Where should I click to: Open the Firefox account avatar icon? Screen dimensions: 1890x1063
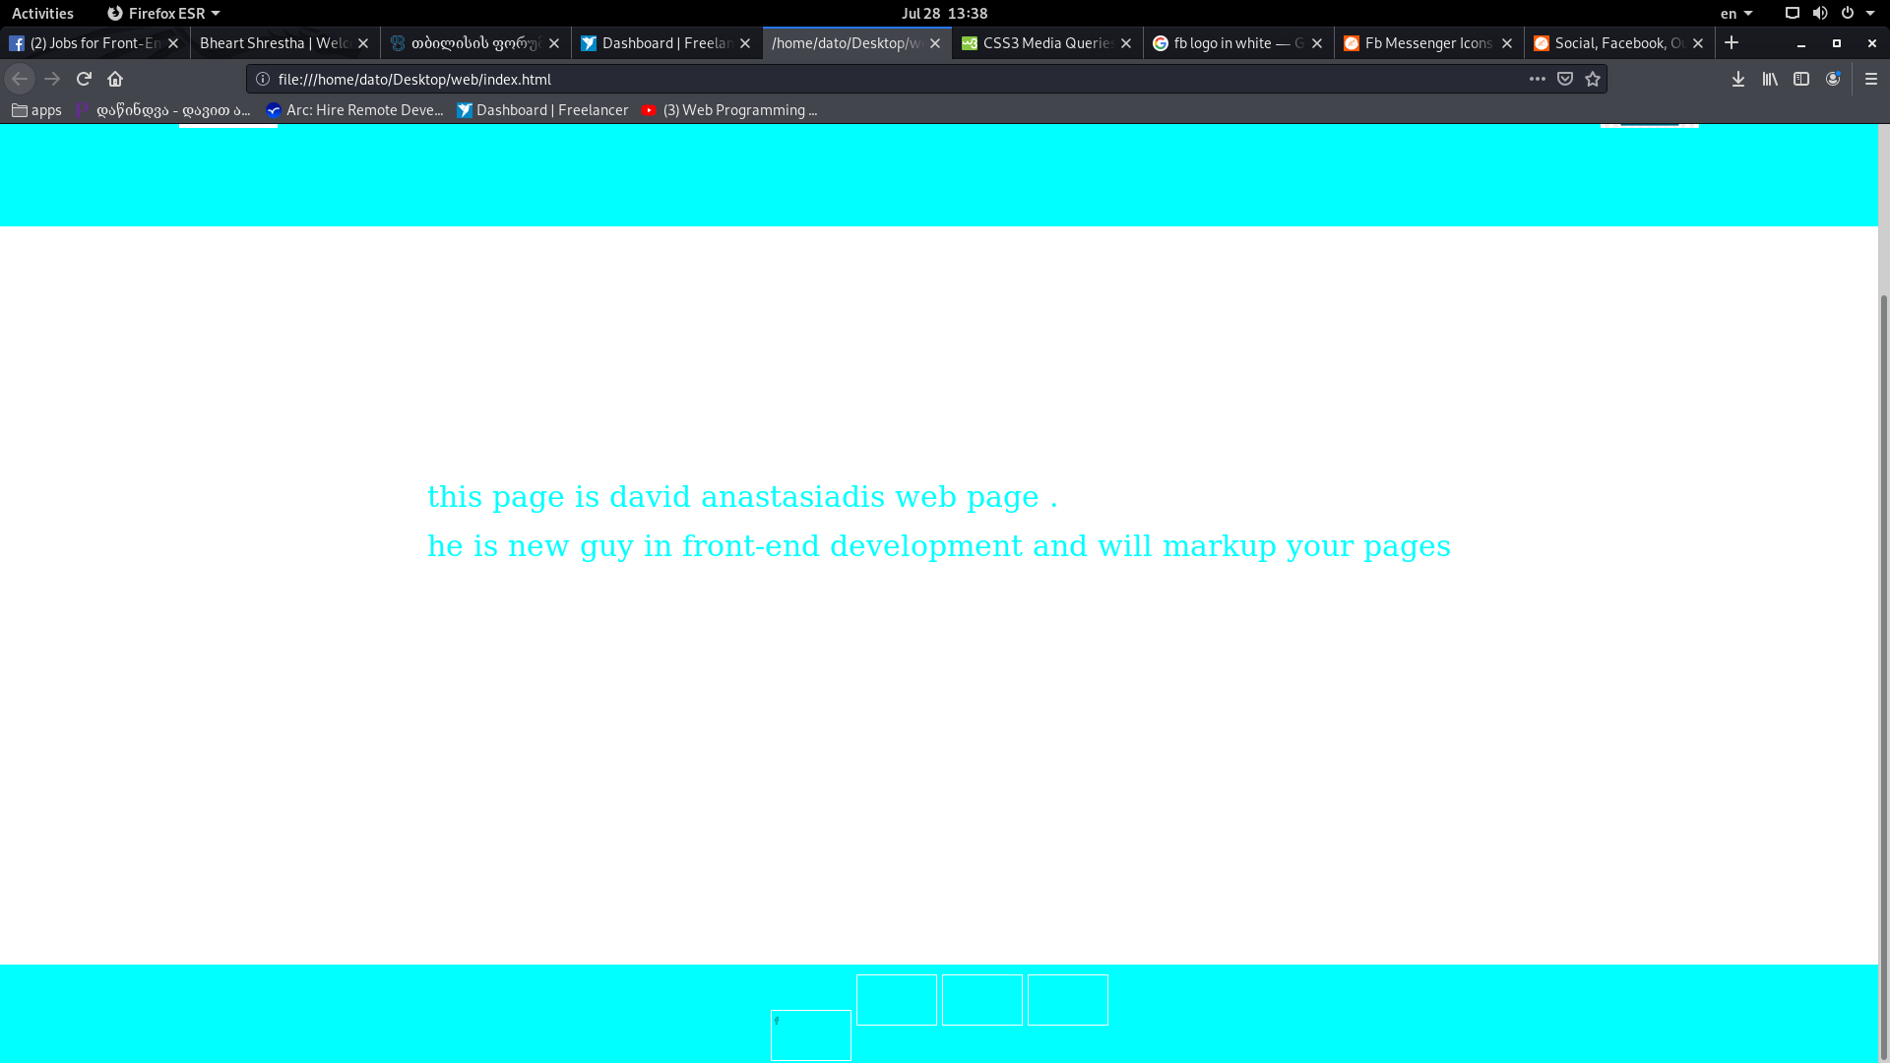(1833, 79)
